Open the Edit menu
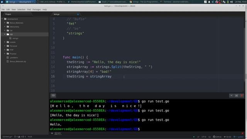247x139 pixels. click(8, 10)
